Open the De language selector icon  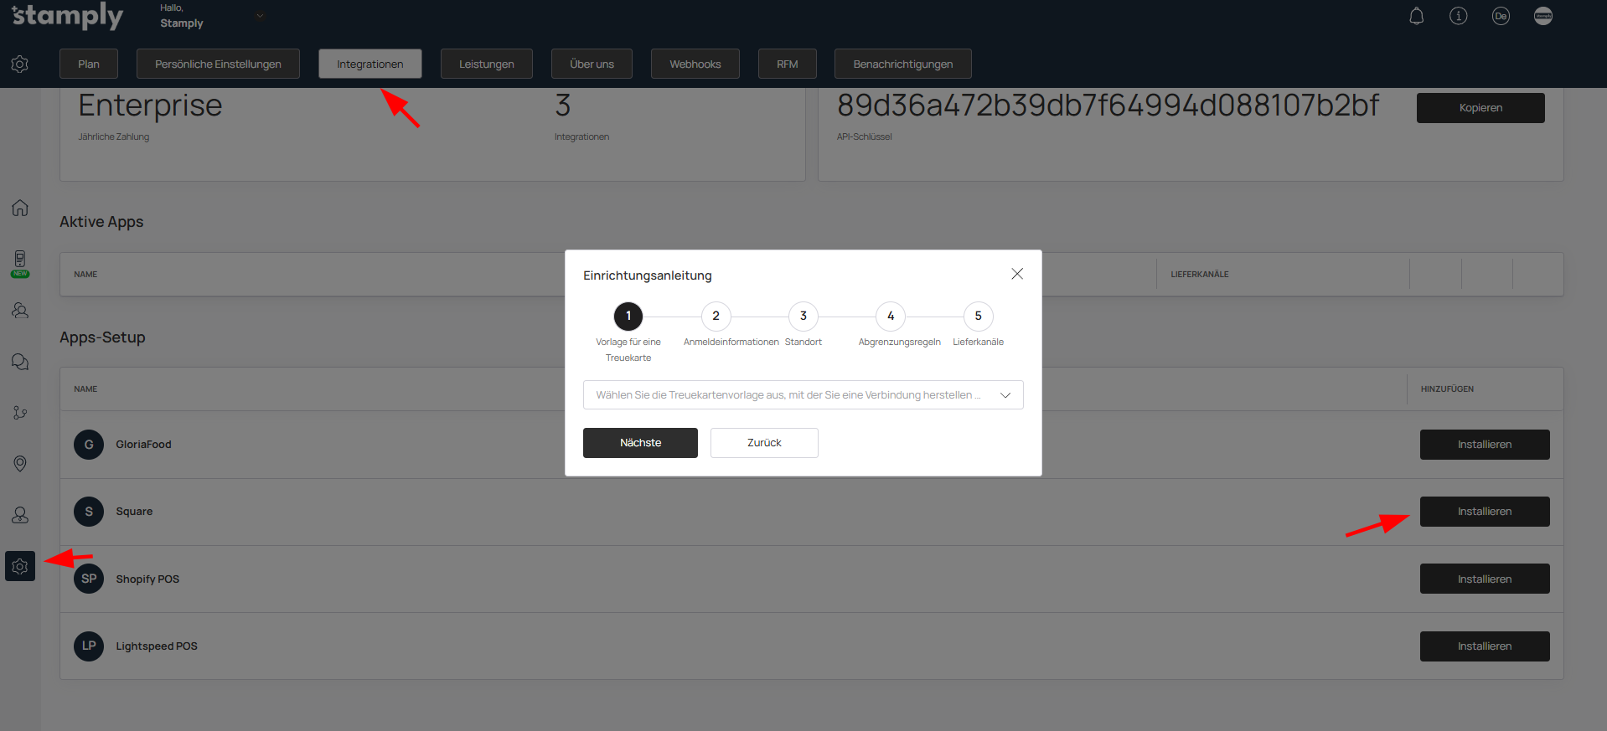(x=1500, y=17)
